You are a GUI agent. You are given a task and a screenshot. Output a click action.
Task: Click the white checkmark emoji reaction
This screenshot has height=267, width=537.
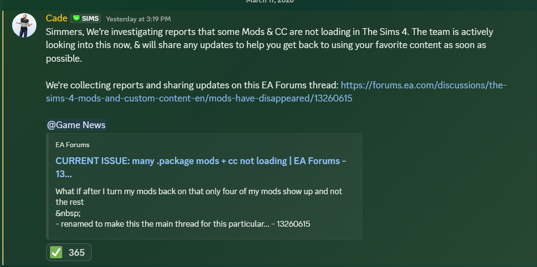tap(56, 252)
